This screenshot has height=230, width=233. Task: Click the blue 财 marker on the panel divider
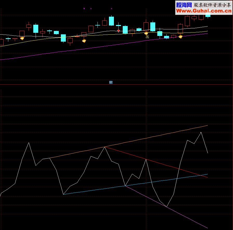111,82
